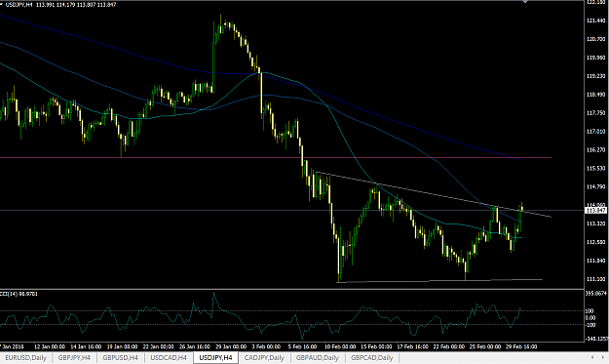The height and width of the screenshot is (364, 609).
Task: Click the 119.230 price axis label
Action: coord(595,76)
